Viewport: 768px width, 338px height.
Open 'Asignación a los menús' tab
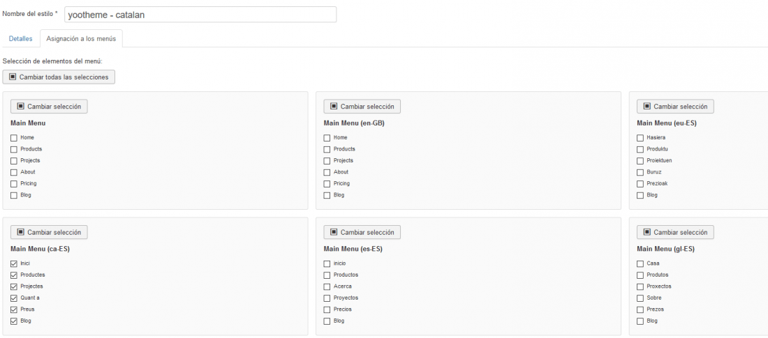coord(81,38)
